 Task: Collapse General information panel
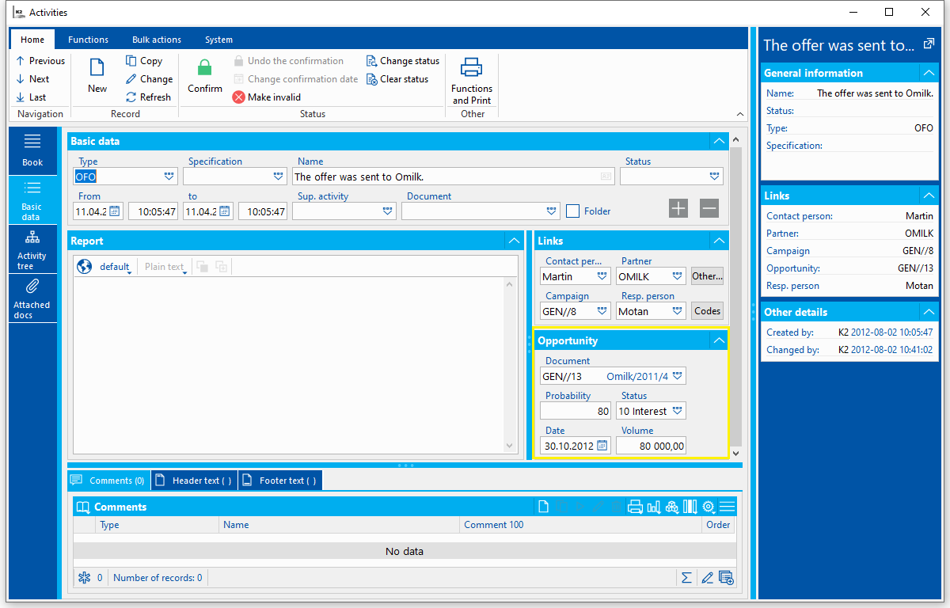tap(929, 73)
